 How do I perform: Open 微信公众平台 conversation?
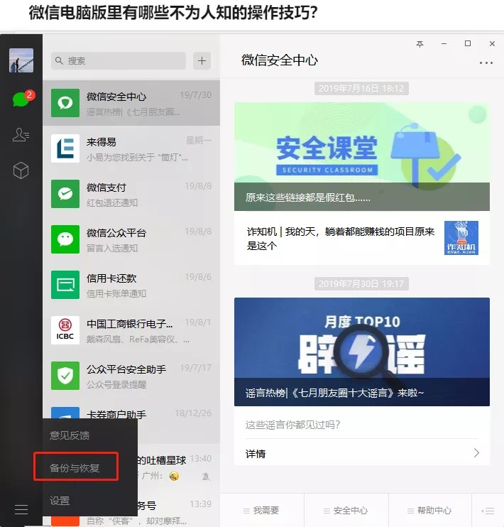(131, 239)
